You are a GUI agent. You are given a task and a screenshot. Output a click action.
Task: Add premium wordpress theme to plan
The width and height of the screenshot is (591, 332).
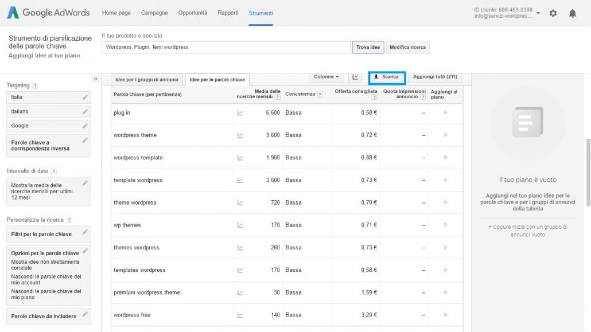coord(445,292)
